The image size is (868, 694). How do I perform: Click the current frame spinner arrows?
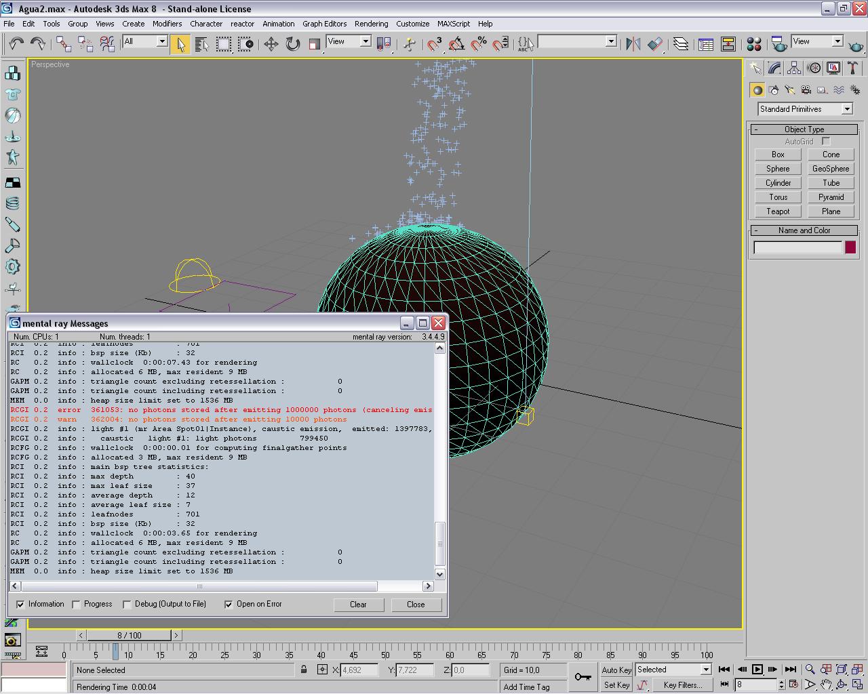click(x=781, y=685)
